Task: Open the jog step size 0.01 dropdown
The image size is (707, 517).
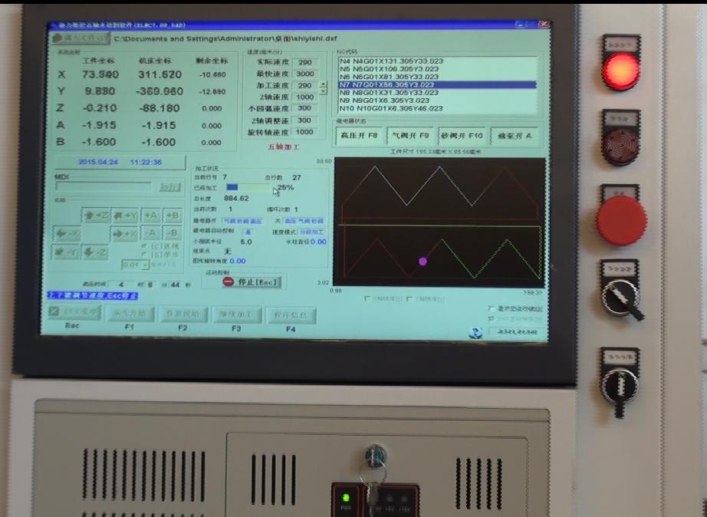Action: point(144,265)
